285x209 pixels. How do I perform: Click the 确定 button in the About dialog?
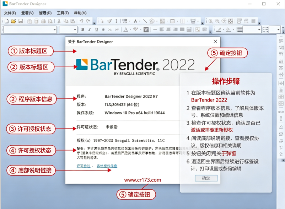tap(206, 178)
